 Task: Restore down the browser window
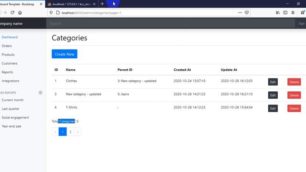tap(298, 4)
